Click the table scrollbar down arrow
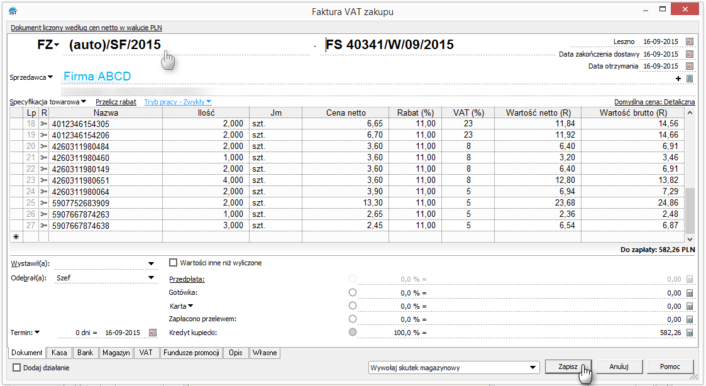Viewport: 706px width, 386px height. [690, 239]
